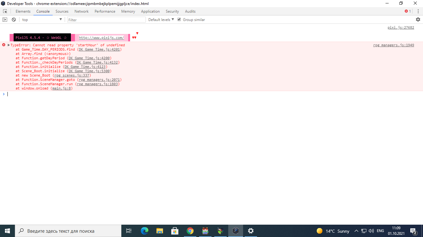Open DK_Game_Time.js:4200 link

(x=89, y=58)
